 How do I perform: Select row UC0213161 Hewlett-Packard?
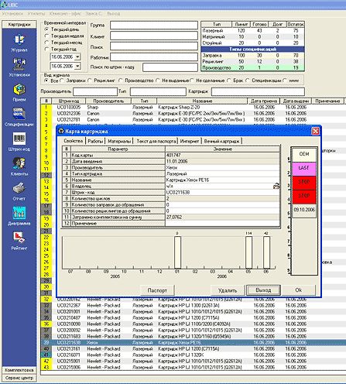click(193, 348)
